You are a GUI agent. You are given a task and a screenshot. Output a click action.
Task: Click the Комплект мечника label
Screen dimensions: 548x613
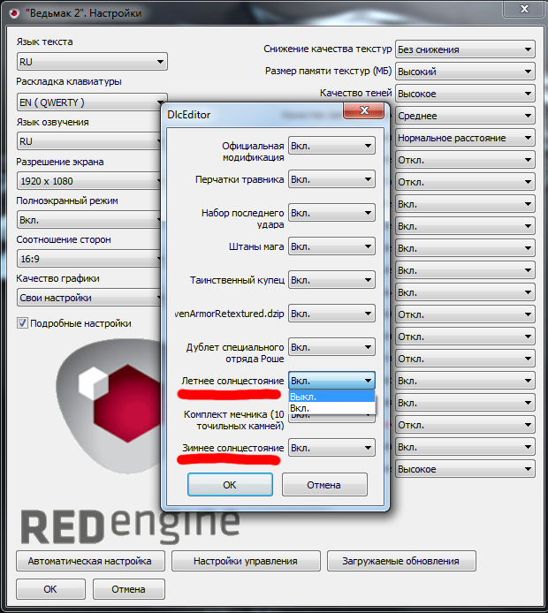point(234,420)
